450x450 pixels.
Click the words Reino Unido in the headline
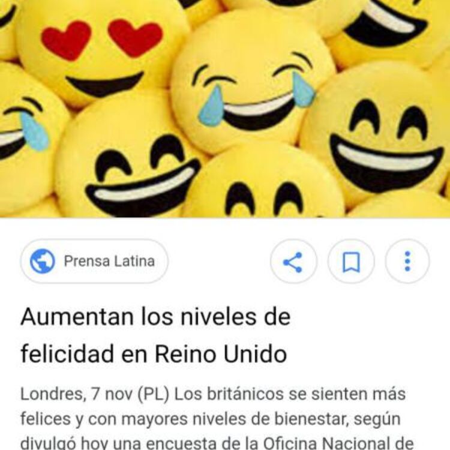click(x=221, y=354)
